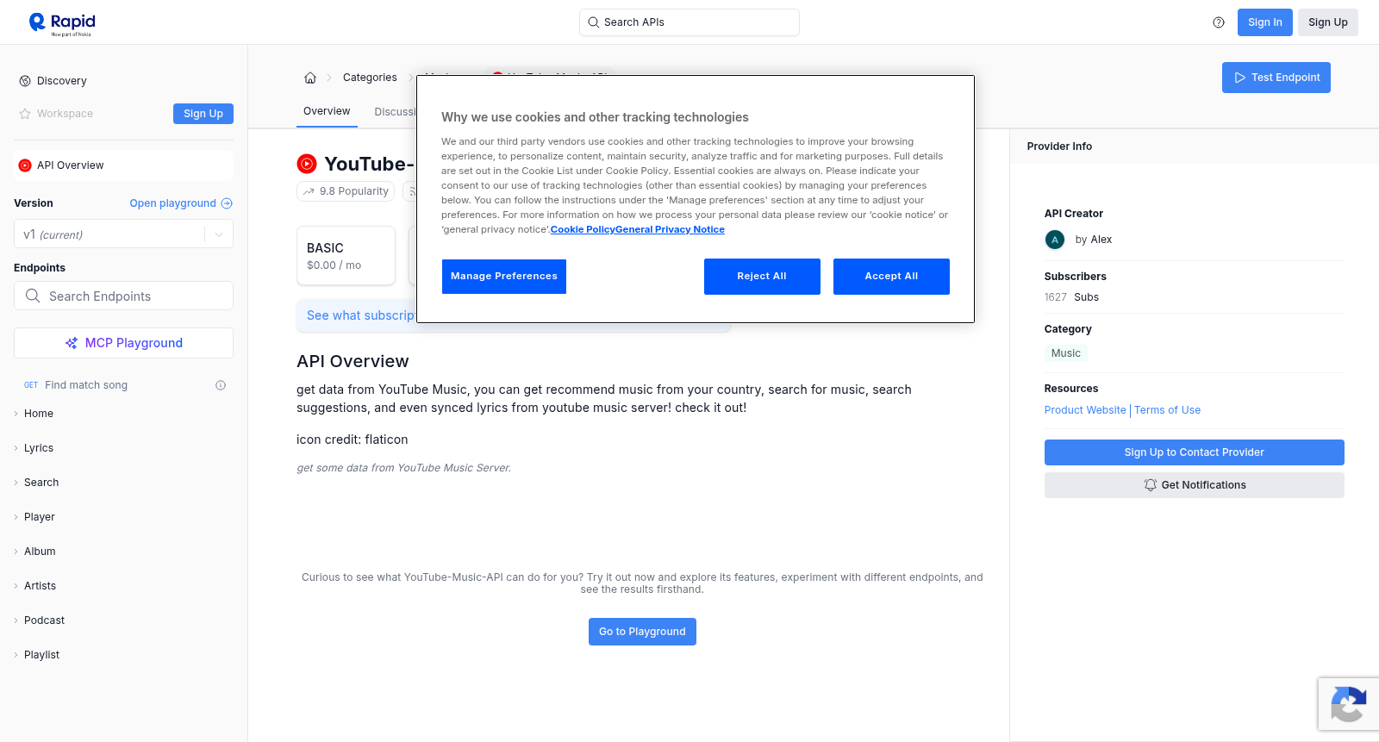The width and height of the screenshot is (1379, 742).
Task: Click the Get Notifications button
Action: click(1195, 485)
